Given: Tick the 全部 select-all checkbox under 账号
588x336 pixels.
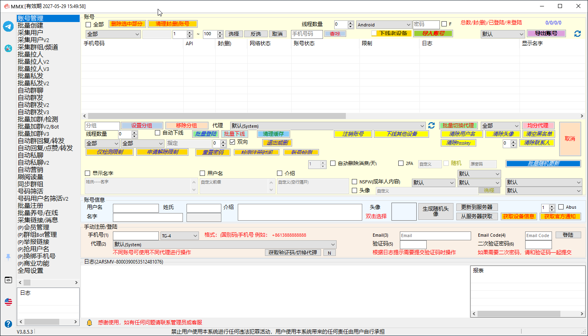Looking at the screenshot, I should click(x=88, y=24).
